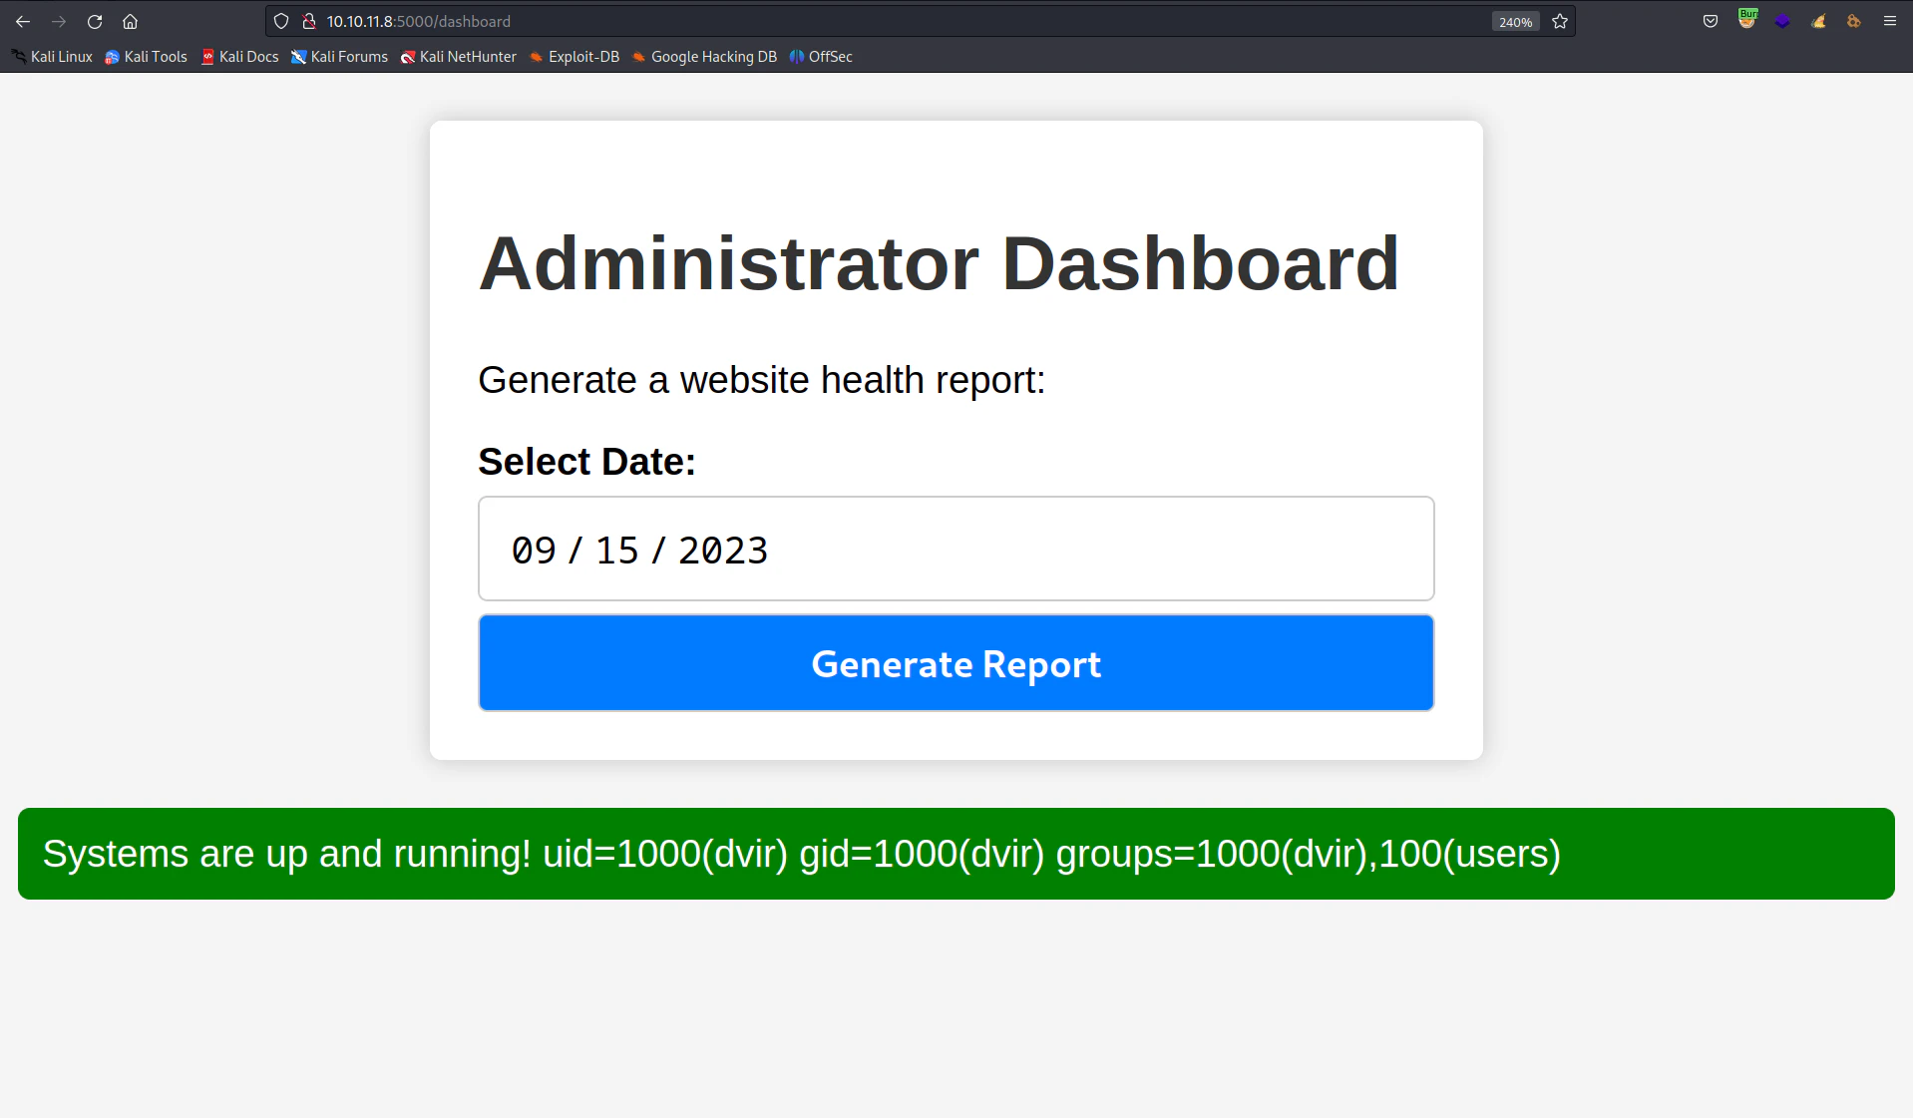The height and width of the screenshot is (1118, 1913).
Task: Open the Burp proxy extension icon
Action: [x=1747, y=20]
